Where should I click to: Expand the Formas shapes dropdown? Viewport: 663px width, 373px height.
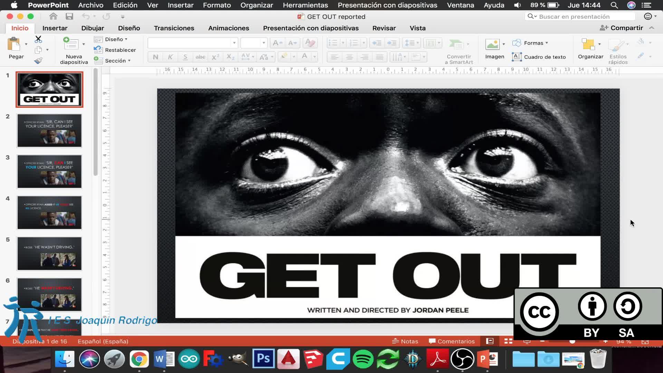pyautogui.click(x=534, y=43)
